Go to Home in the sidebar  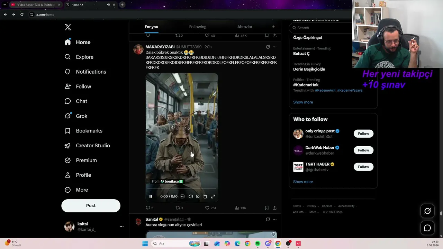point(78,42)
